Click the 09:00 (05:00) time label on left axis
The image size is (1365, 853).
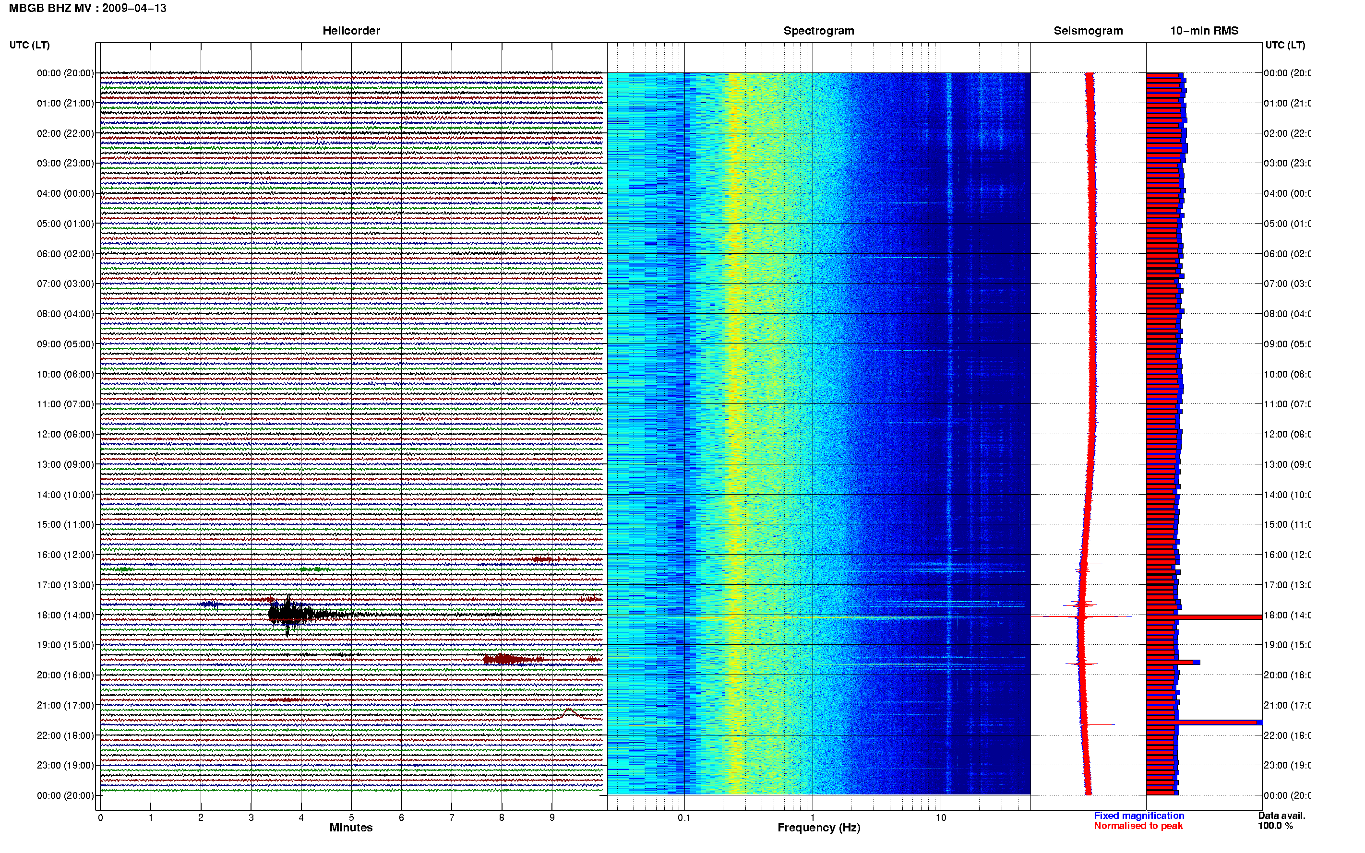click(x=65, y=344)
